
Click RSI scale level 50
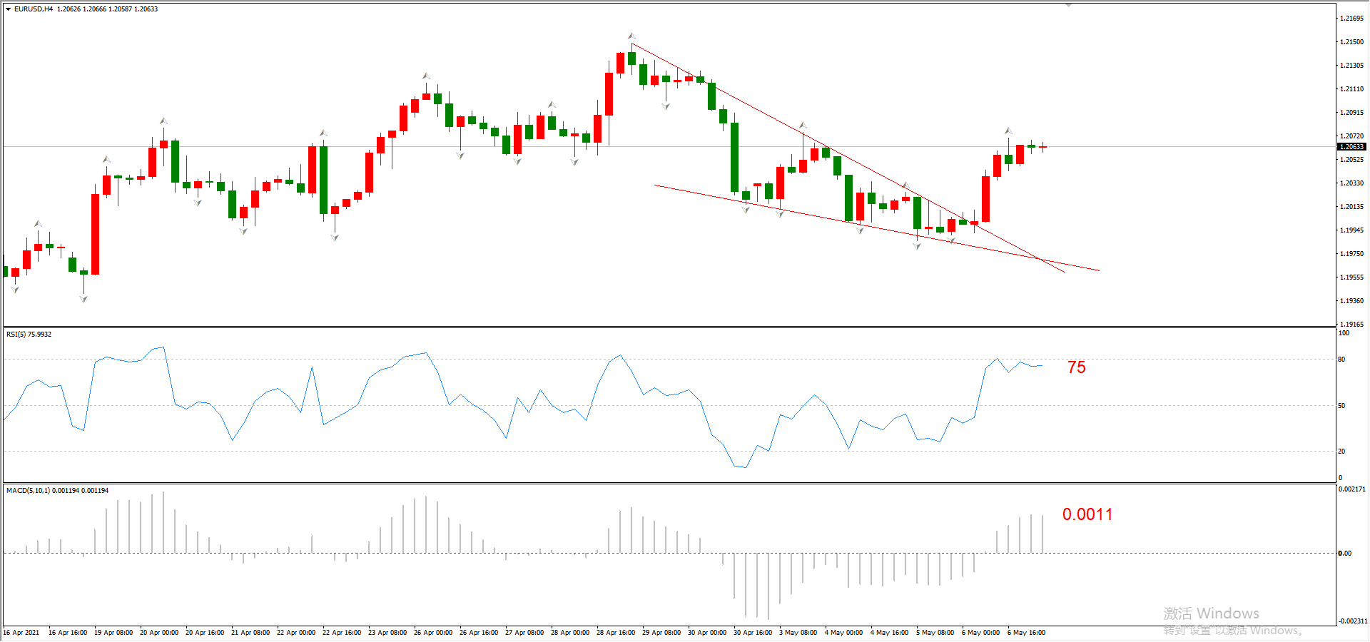click(x=1341, y=406)
